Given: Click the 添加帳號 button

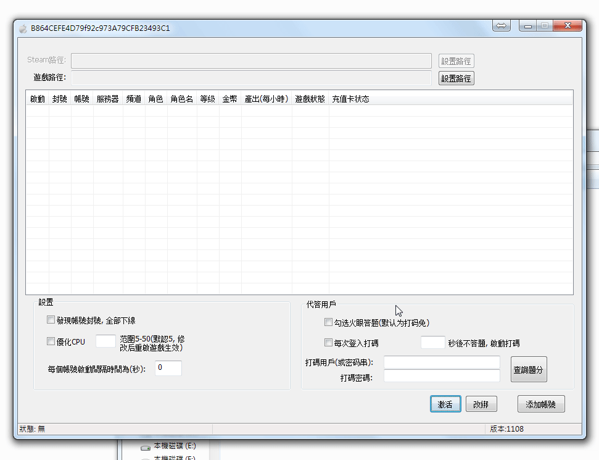Looking at the screenshot, I should point(541,404).
